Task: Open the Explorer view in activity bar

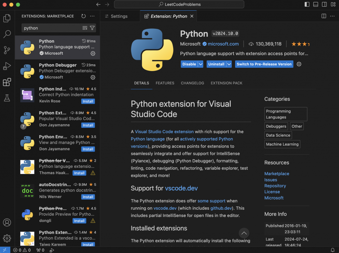Action: point(7,18)
